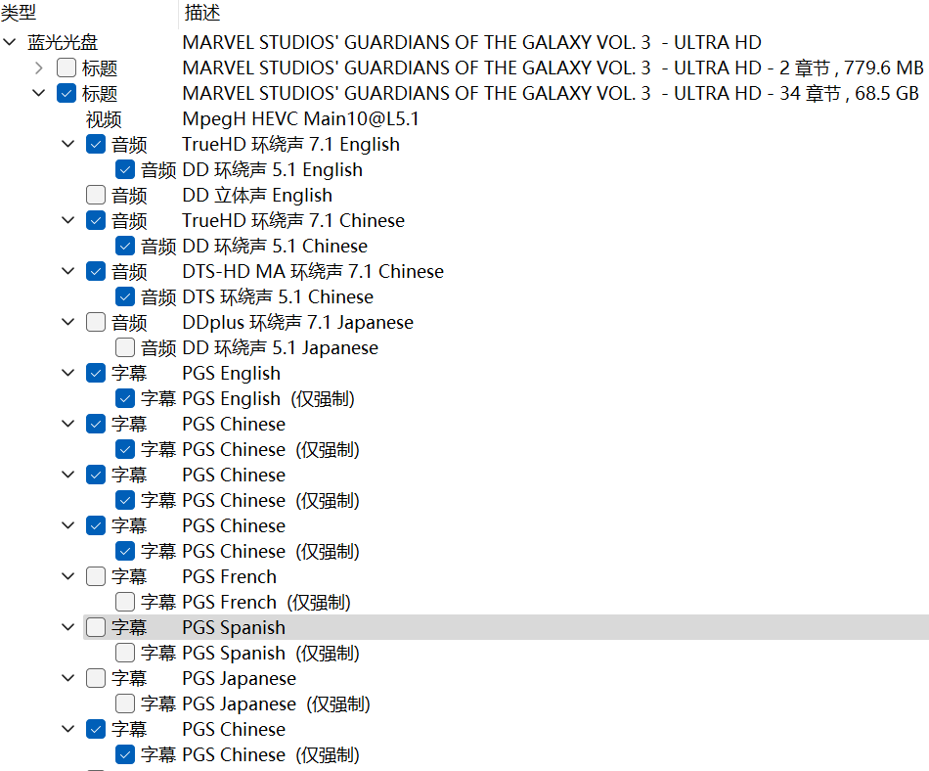
Task: Collapse the PGS French subtitle node
Action: click(68, 576)
